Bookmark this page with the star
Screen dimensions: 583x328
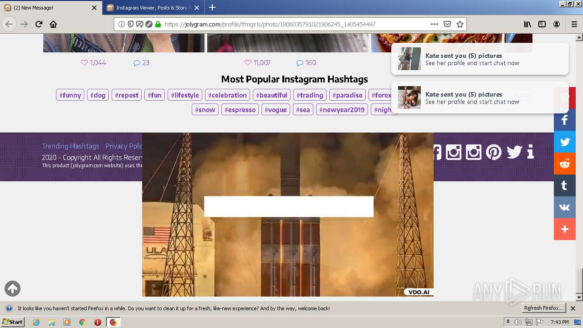[x=460, y=24]
